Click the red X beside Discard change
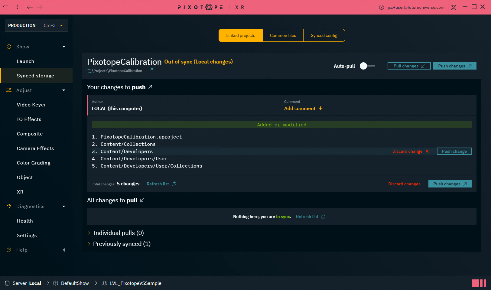 point(427,151)
